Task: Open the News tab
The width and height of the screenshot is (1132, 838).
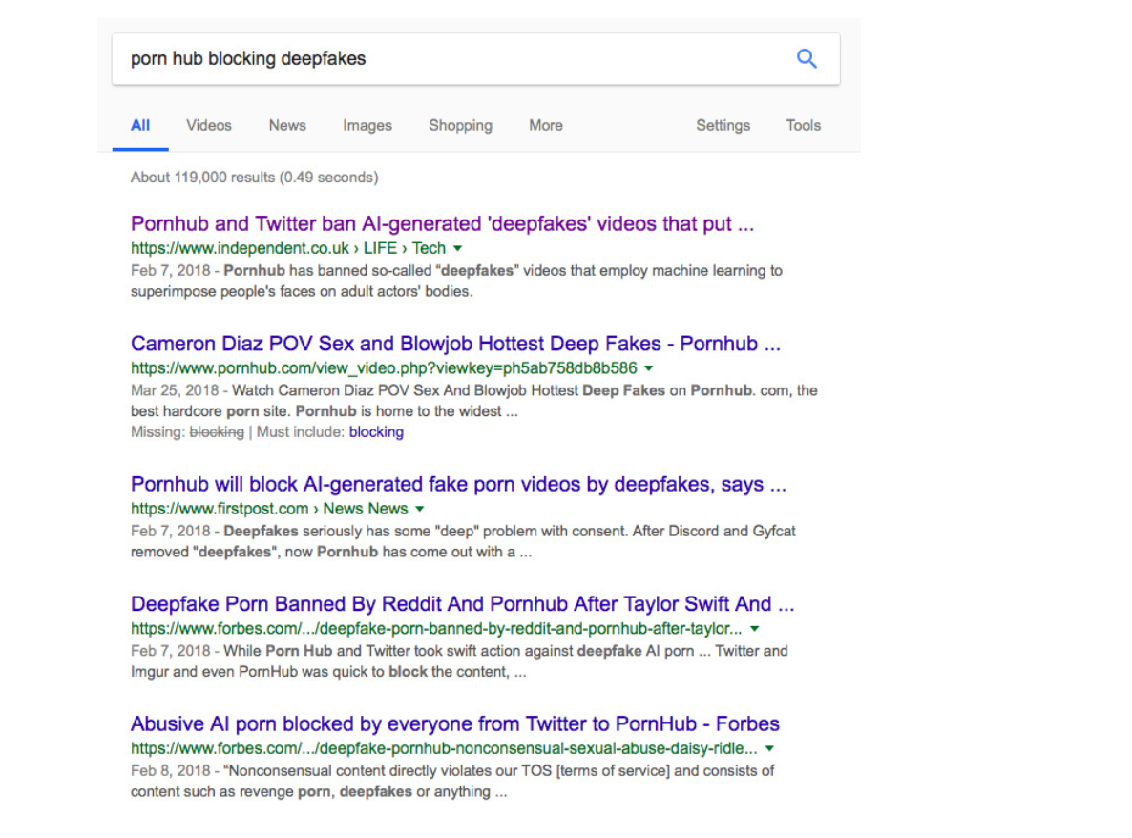Action: click(287, 126)
